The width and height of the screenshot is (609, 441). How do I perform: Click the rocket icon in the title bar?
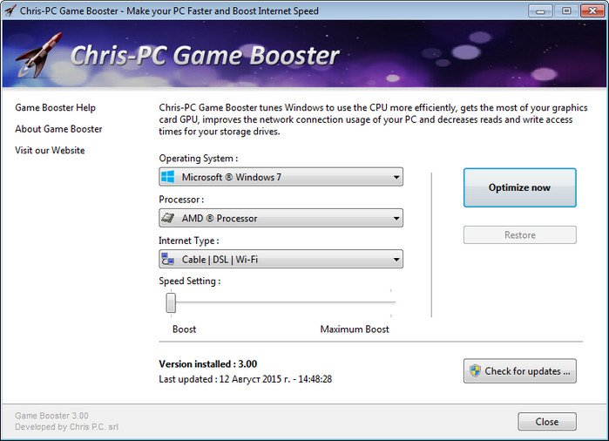tap(10, 10)
